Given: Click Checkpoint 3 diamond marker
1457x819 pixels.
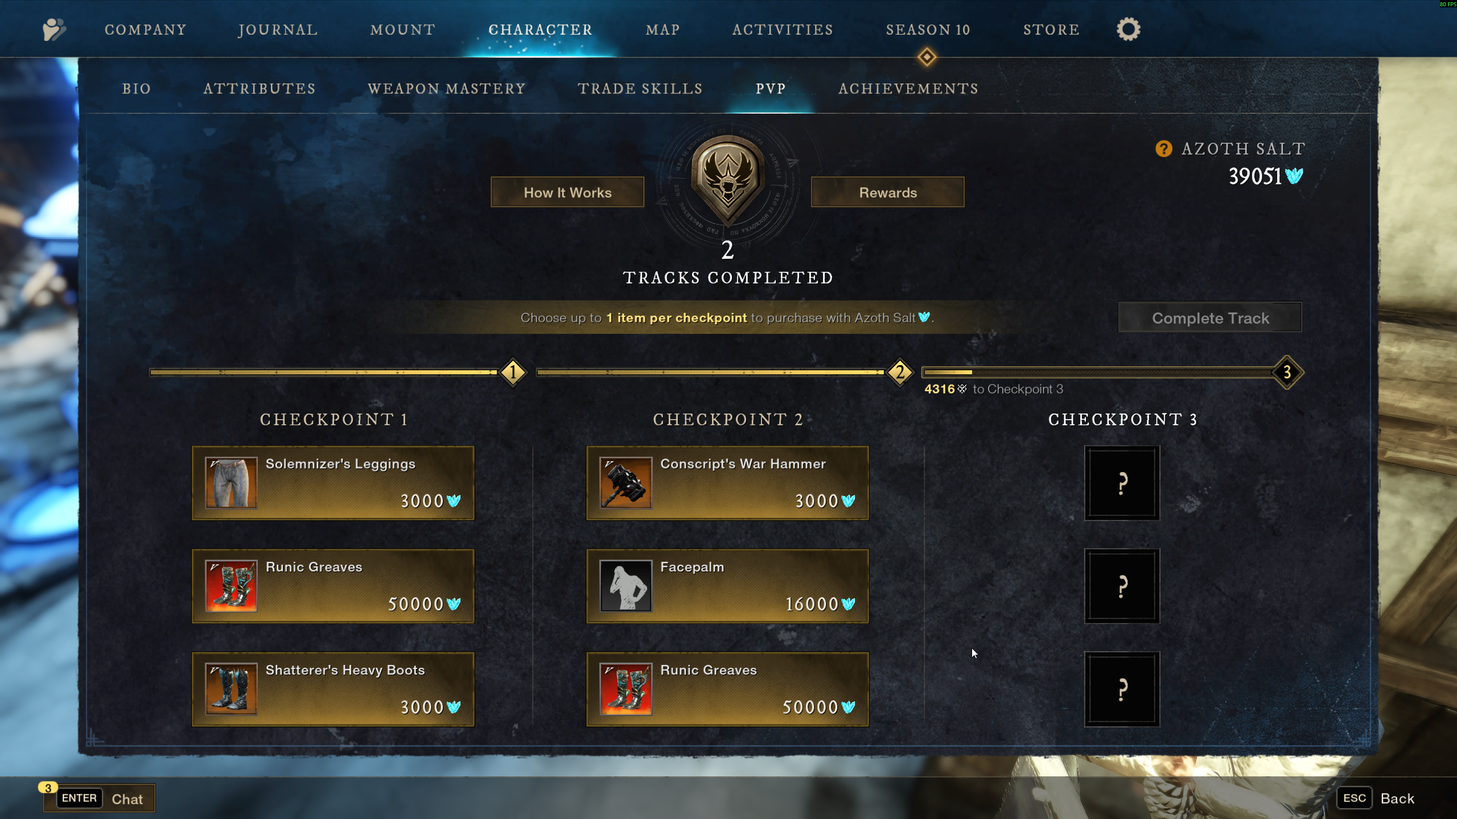Looking at the screenshot, I should click(1286, 373).
